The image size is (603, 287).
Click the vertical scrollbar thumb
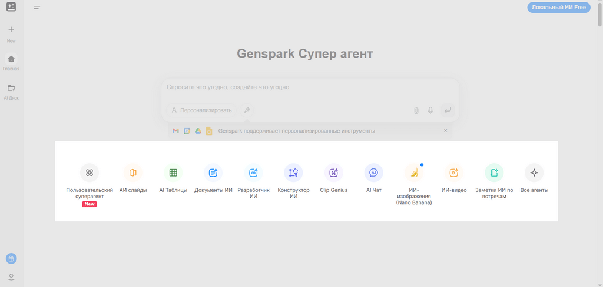click(599, 14)
